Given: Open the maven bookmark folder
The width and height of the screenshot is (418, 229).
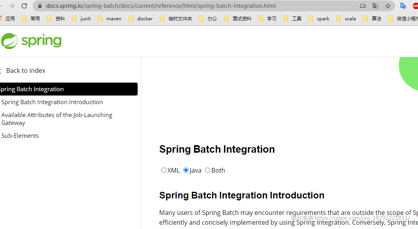Looking at the screenshot, I should click(x=109, y=18).
